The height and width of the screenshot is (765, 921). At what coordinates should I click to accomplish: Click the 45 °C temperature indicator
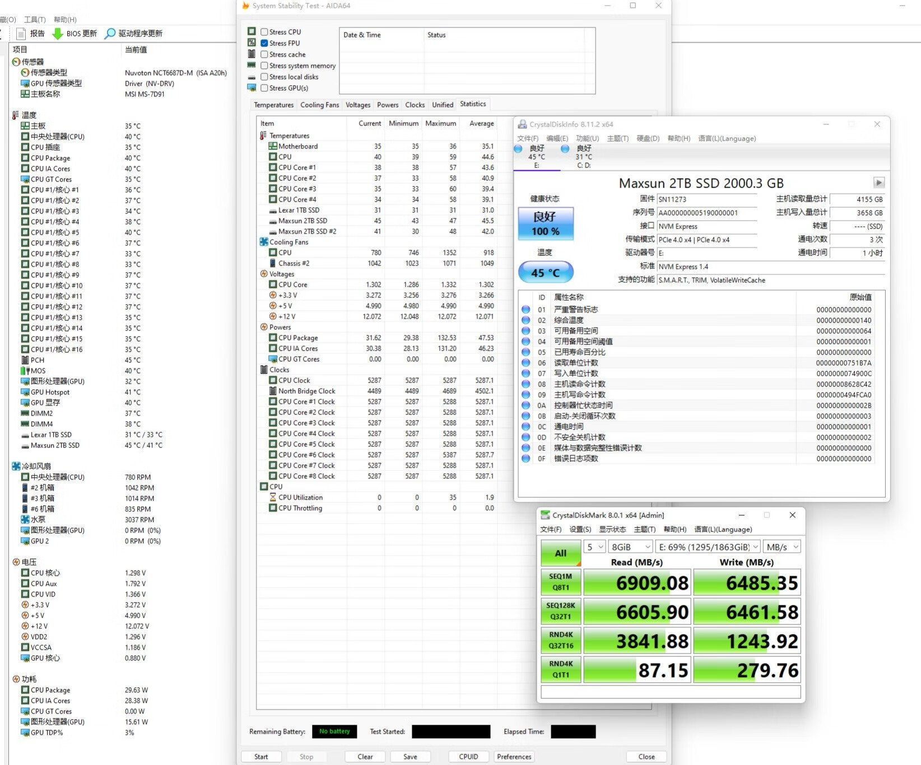546,272
